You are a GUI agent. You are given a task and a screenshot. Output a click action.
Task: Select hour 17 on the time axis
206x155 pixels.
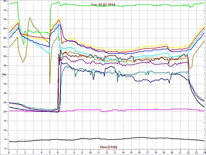click(x=147, y=152)
